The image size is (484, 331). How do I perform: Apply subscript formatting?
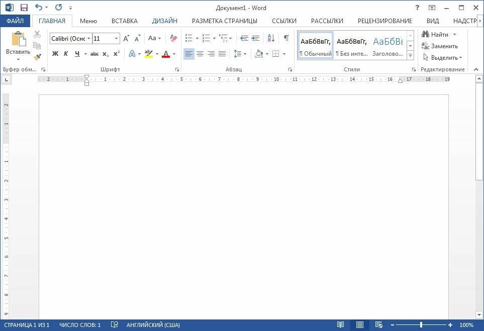click(x=106, y=54)
